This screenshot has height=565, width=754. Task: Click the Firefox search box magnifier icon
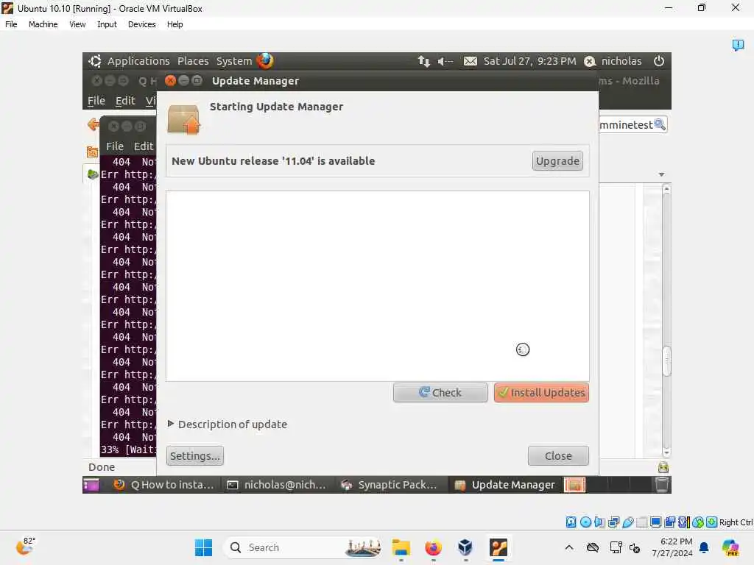point(660,124)
